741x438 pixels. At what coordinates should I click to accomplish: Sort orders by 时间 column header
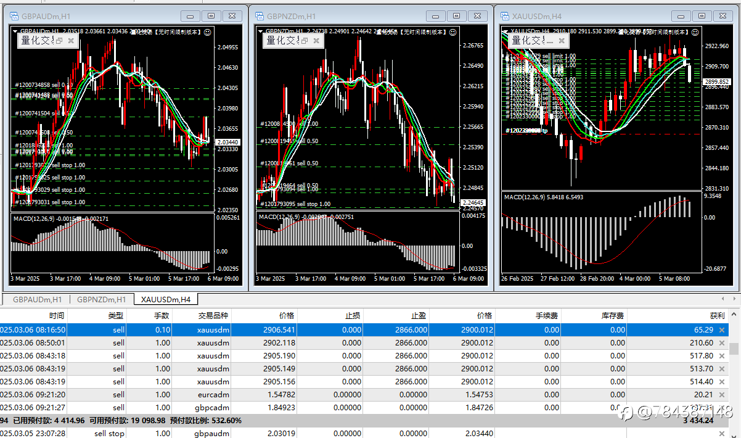pos(34,315)
